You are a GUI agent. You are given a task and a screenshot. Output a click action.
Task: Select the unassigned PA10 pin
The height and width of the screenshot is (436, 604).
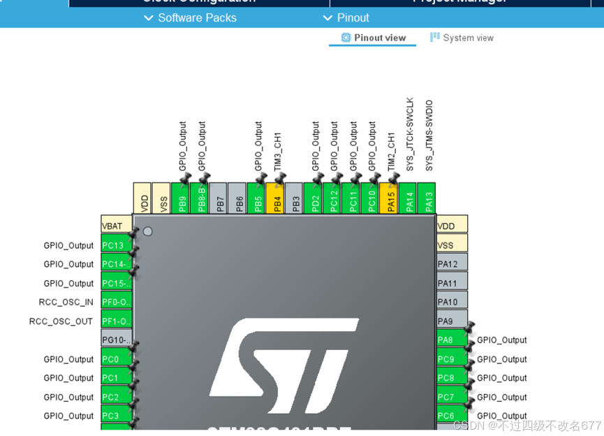452,300
